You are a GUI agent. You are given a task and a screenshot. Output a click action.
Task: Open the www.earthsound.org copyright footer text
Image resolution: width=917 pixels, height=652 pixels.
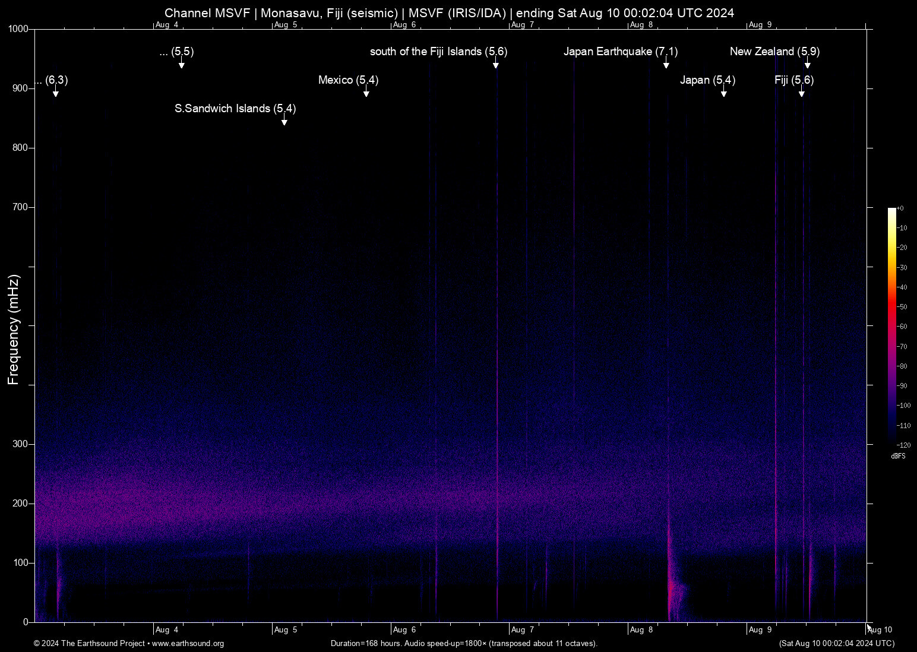129,644
